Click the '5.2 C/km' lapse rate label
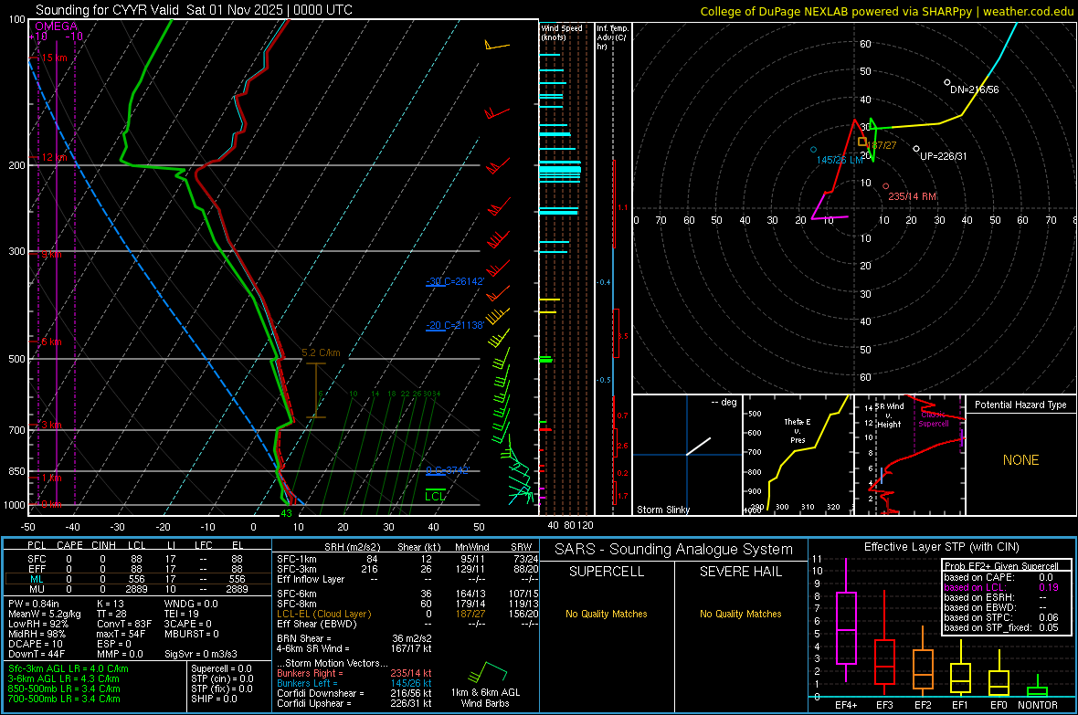 (321, 352)
